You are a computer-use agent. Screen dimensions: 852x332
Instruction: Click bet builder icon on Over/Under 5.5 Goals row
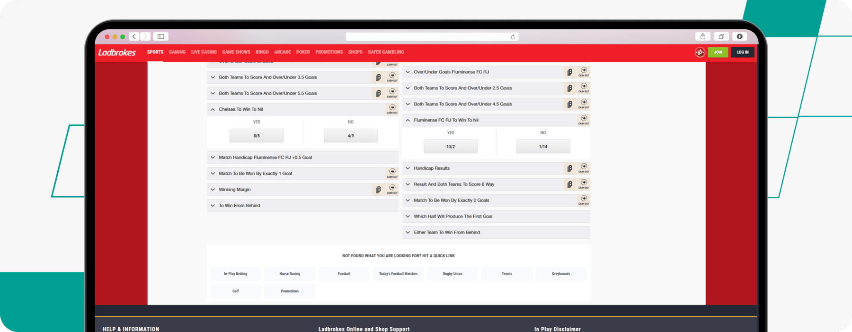[378, 94]
